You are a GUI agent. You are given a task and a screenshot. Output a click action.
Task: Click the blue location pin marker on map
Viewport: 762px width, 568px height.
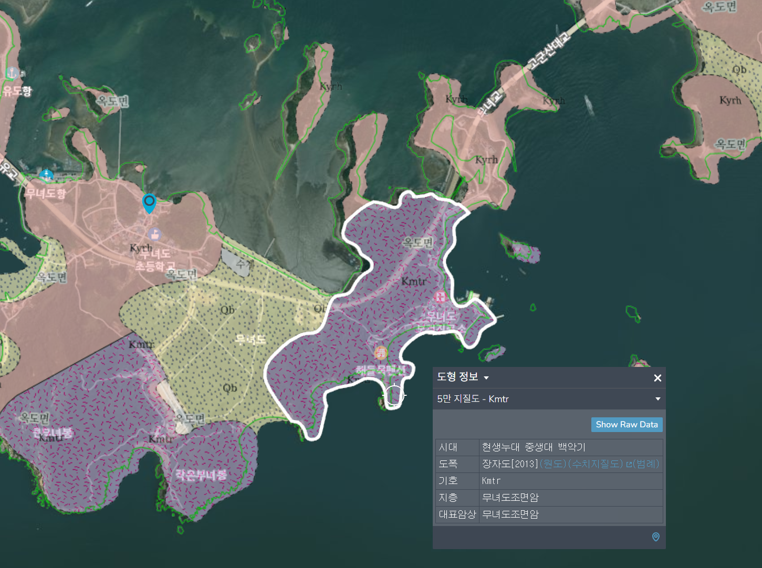[150, 203]
